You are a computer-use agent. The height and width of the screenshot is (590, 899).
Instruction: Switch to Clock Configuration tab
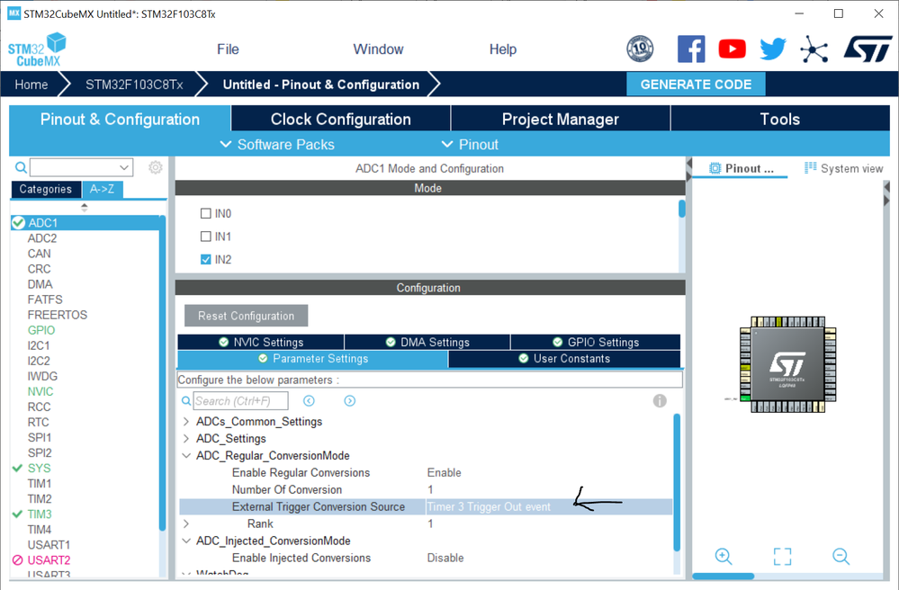(340, 119)
